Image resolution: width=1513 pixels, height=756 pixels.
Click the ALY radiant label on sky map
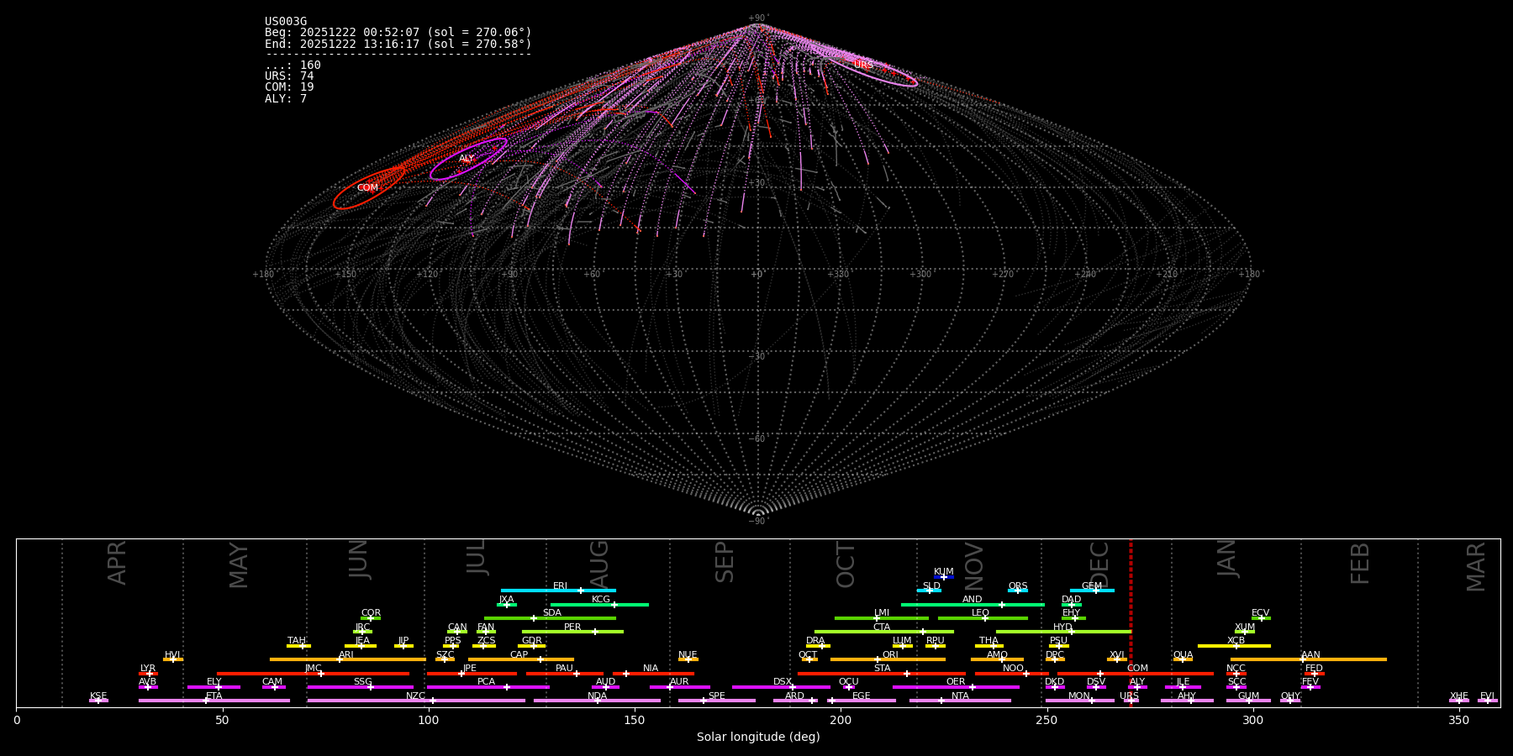(467, 159)
